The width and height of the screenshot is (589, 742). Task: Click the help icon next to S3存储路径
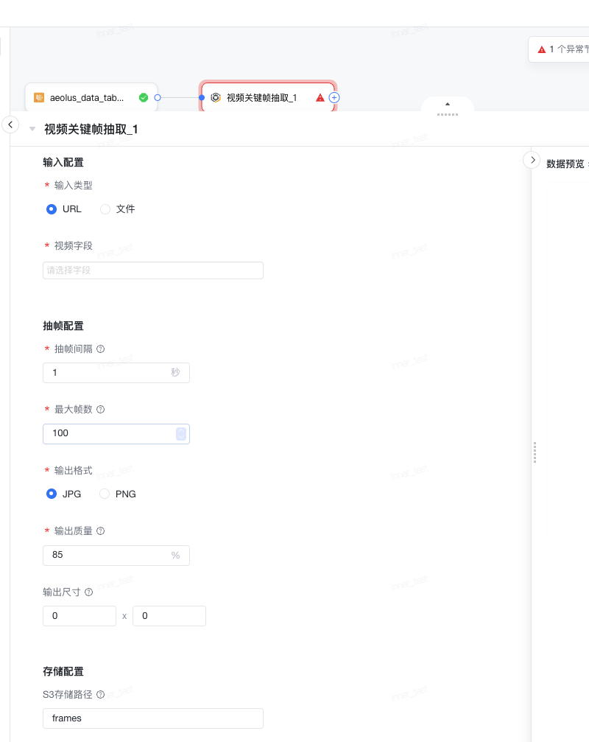coord(100,694)
